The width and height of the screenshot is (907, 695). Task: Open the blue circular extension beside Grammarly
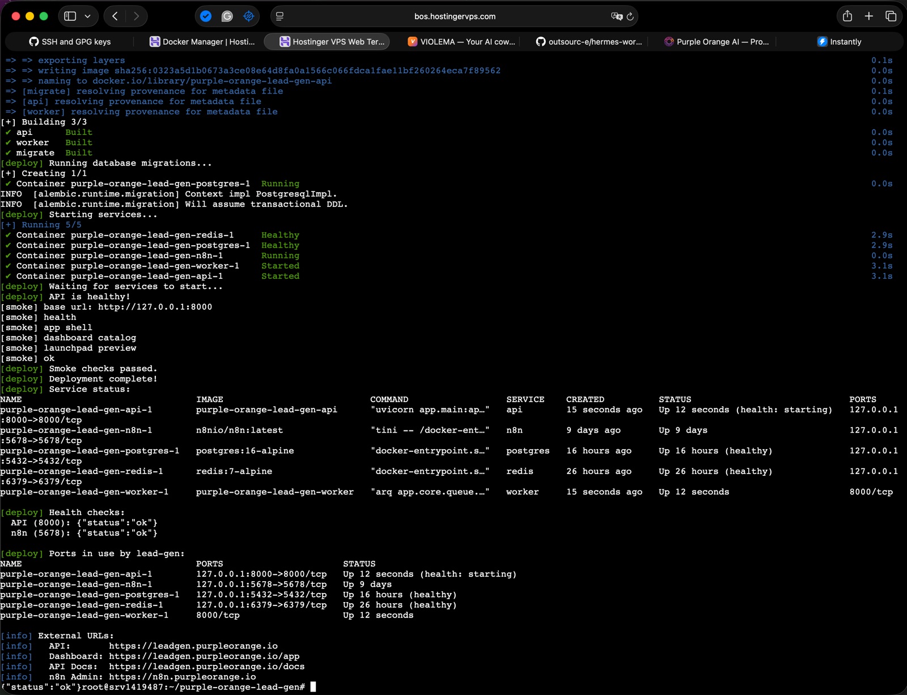coord(248,16)
